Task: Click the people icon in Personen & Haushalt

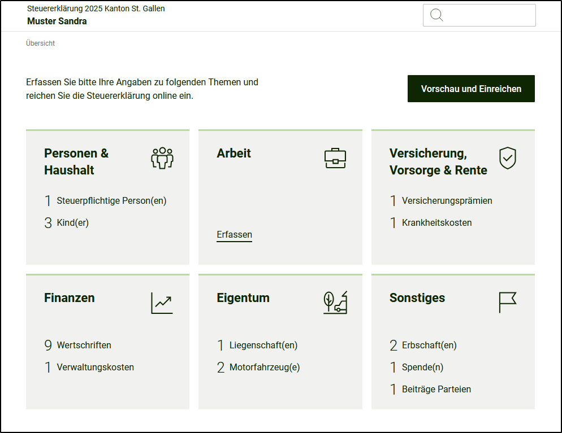Action: click(x=162, y=158)
